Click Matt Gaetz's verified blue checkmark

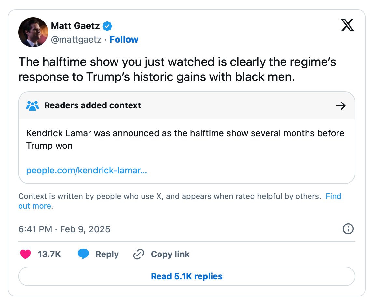tap(107, 26)
